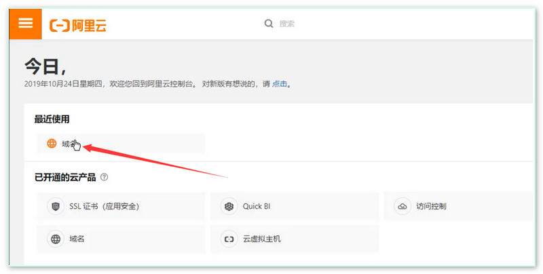Open 域名 from the recently used list
This screenshot has height=274, width=543.
tap(67, 144)
